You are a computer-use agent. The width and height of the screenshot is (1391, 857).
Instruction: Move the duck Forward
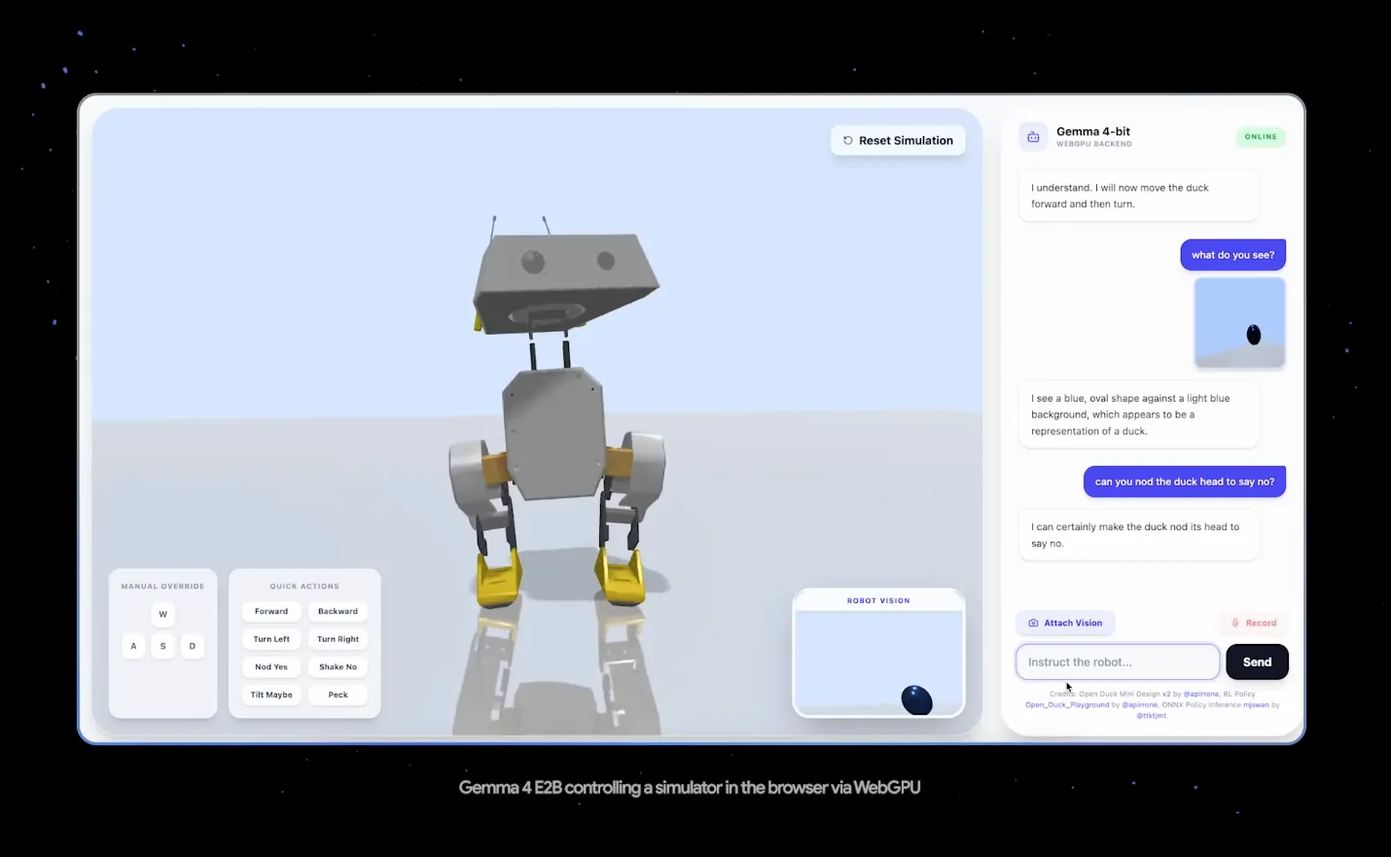click(270, 611)
